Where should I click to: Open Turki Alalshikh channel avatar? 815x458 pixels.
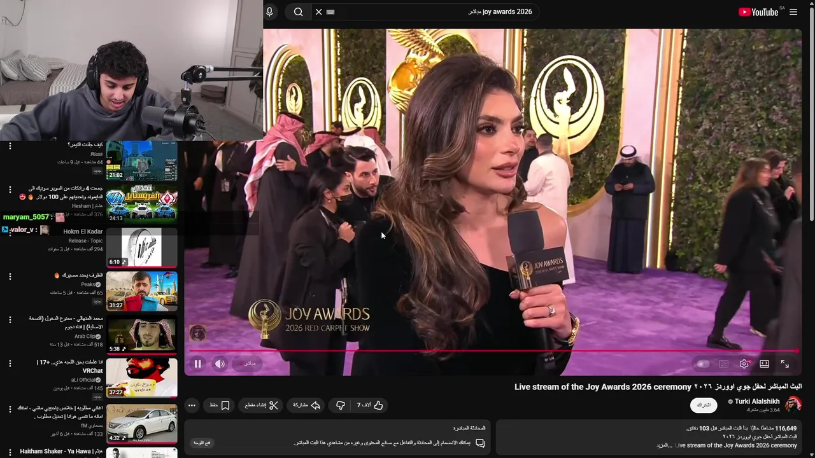(x=793, y=405)
